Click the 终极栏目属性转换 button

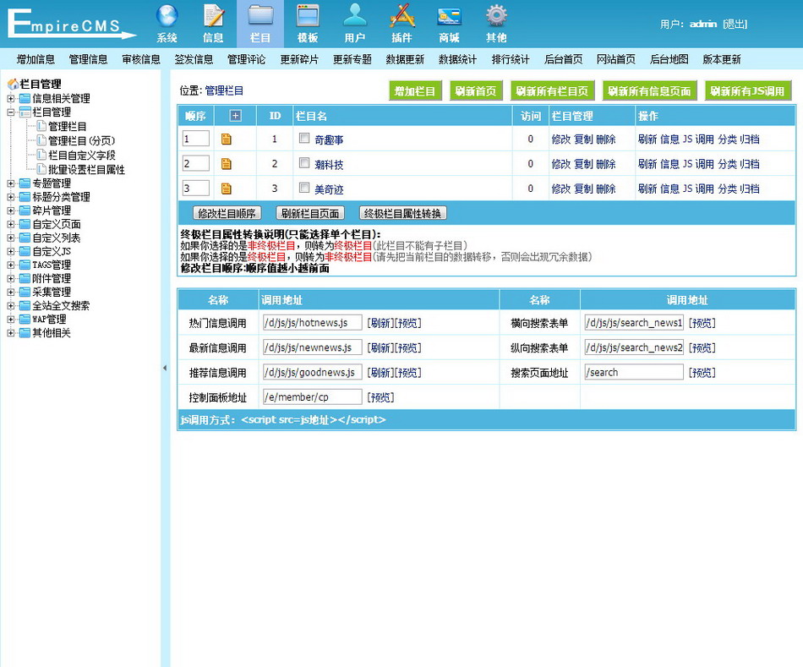click(x=402, y=213)
